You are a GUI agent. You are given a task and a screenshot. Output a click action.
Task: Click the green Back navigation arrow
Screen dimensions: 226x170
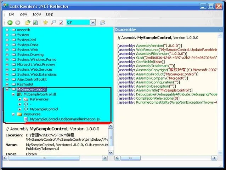[x=10, y=23]
